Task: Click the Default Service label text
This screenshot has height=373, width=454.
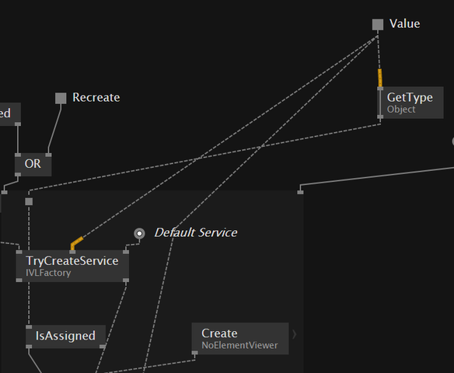Action: click(x=196, y=232)
